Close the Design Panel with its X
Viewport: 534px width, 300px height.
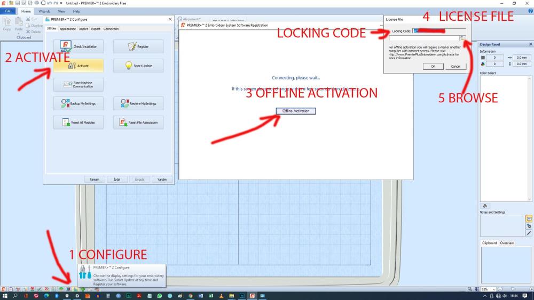(530, 44)
